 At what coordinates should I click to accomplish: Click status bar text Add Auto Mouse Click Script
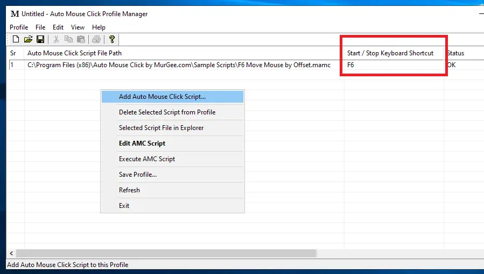coord(68,265)
